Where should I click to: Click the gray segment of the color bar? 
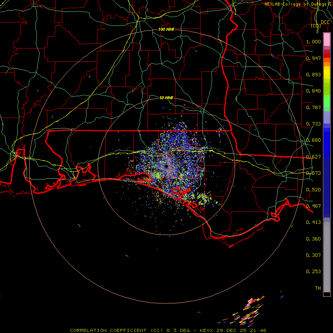327,257
